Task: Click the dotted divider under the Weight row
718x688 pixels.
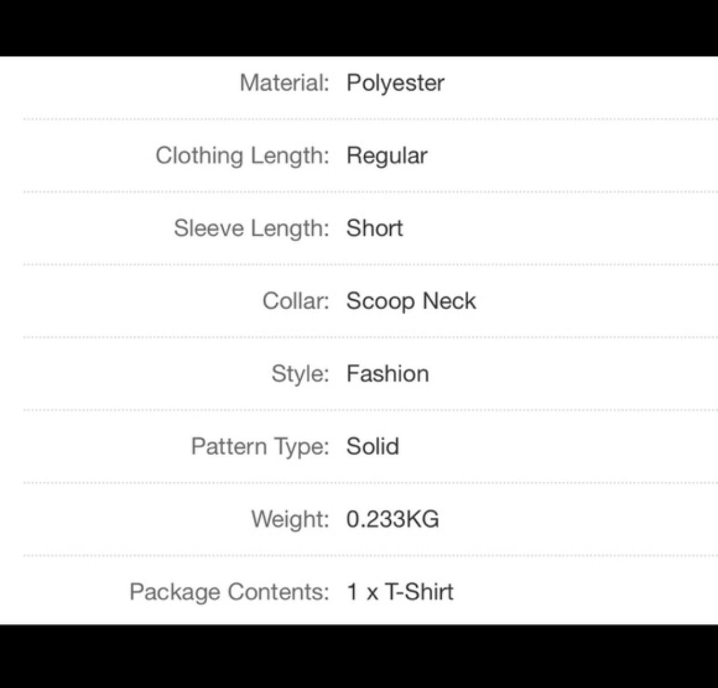Action: (370, 556)
